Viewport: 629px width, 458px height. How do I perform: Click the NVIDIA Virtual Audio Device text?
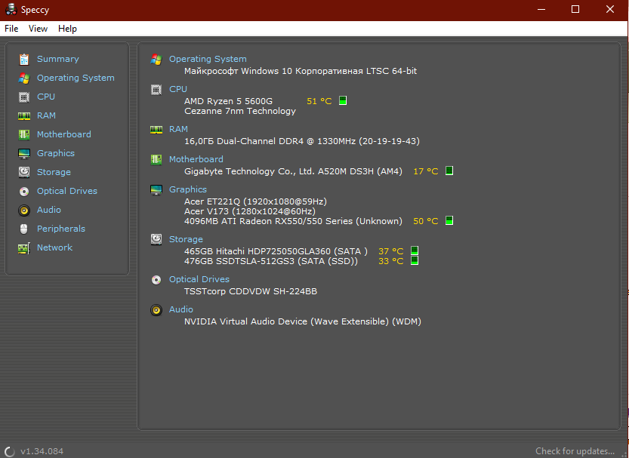tap(303, 321)
